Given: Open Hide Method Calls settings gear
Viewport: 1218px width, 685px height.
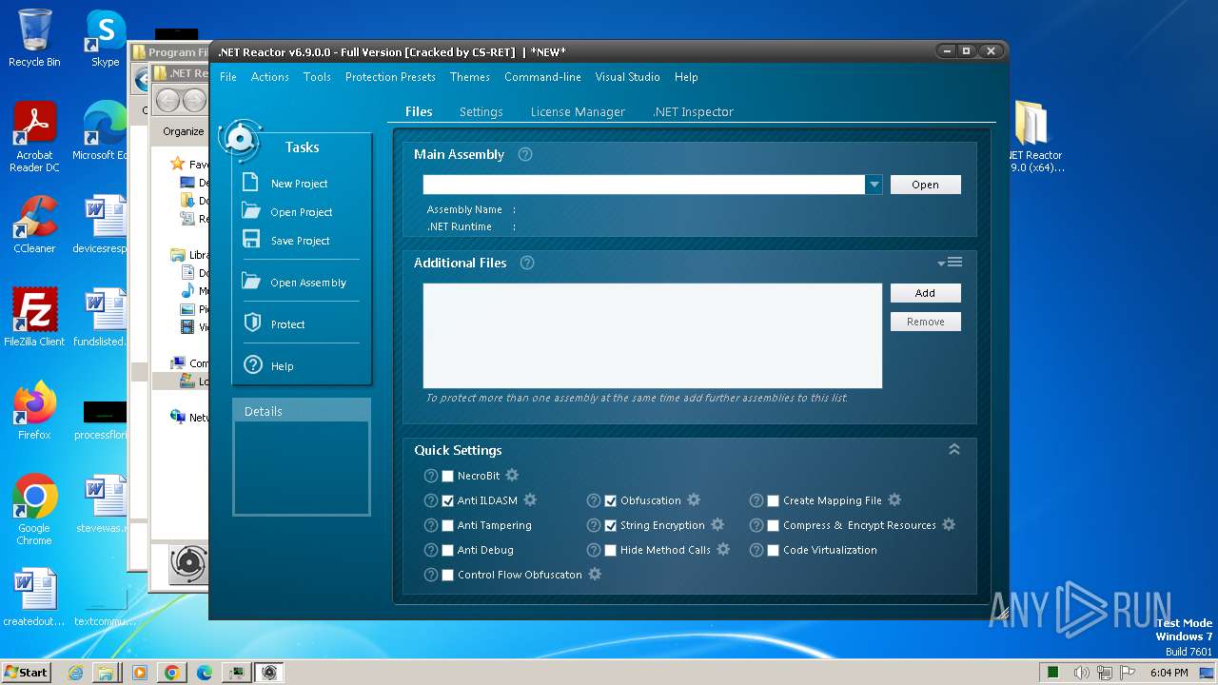Looking at the screenshot, I should (723, 549).
